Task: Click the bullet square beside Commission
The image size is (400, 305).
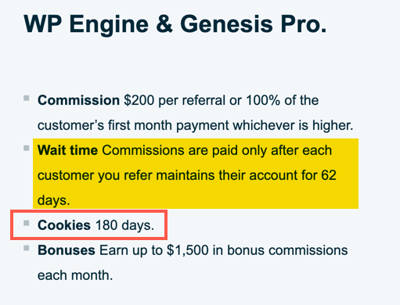Action: 27,99
